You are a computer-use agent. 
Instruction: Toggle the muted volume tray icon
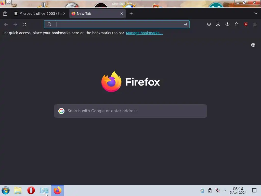coord(217,190)
